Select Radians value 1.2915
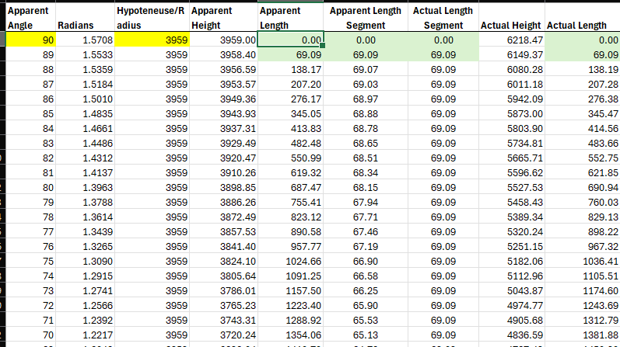 (85, 276)
